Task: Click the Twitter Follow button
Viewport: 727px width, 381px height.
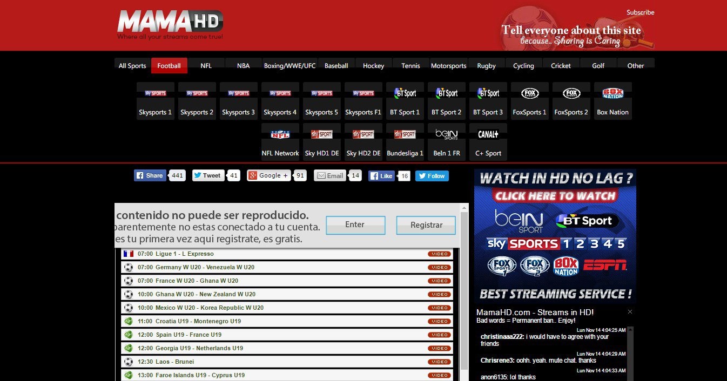Action: 432,176
